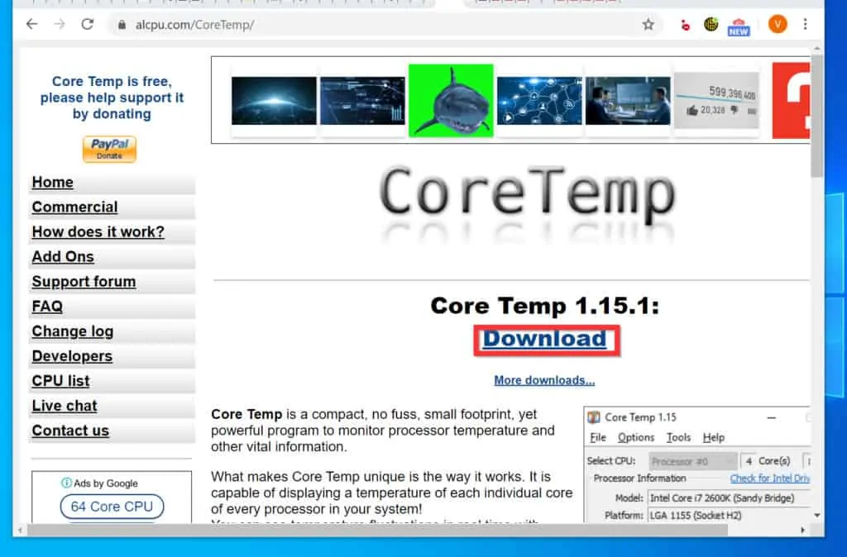Click the PayPal Donate button
This screenshot has height=557, width=847.
[x=108, y=149]
